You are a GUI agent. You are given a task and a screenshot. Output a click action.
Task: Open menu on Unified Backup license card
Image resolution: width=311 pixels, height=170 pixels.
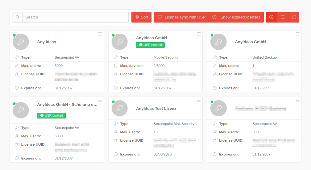(298, 34)
